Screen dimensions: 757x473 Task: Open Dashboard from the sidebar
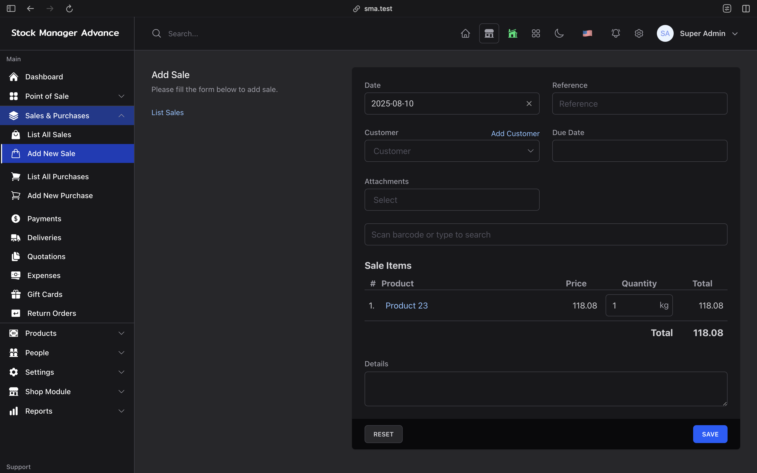click(67, 77)
